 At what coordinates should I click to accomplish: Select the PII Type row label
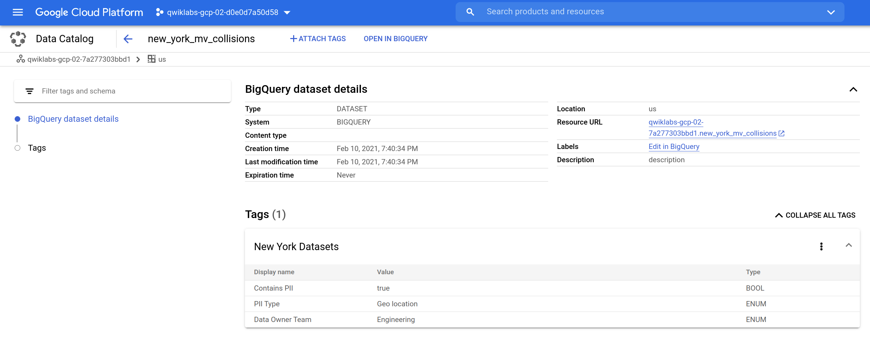click(267, 304)
